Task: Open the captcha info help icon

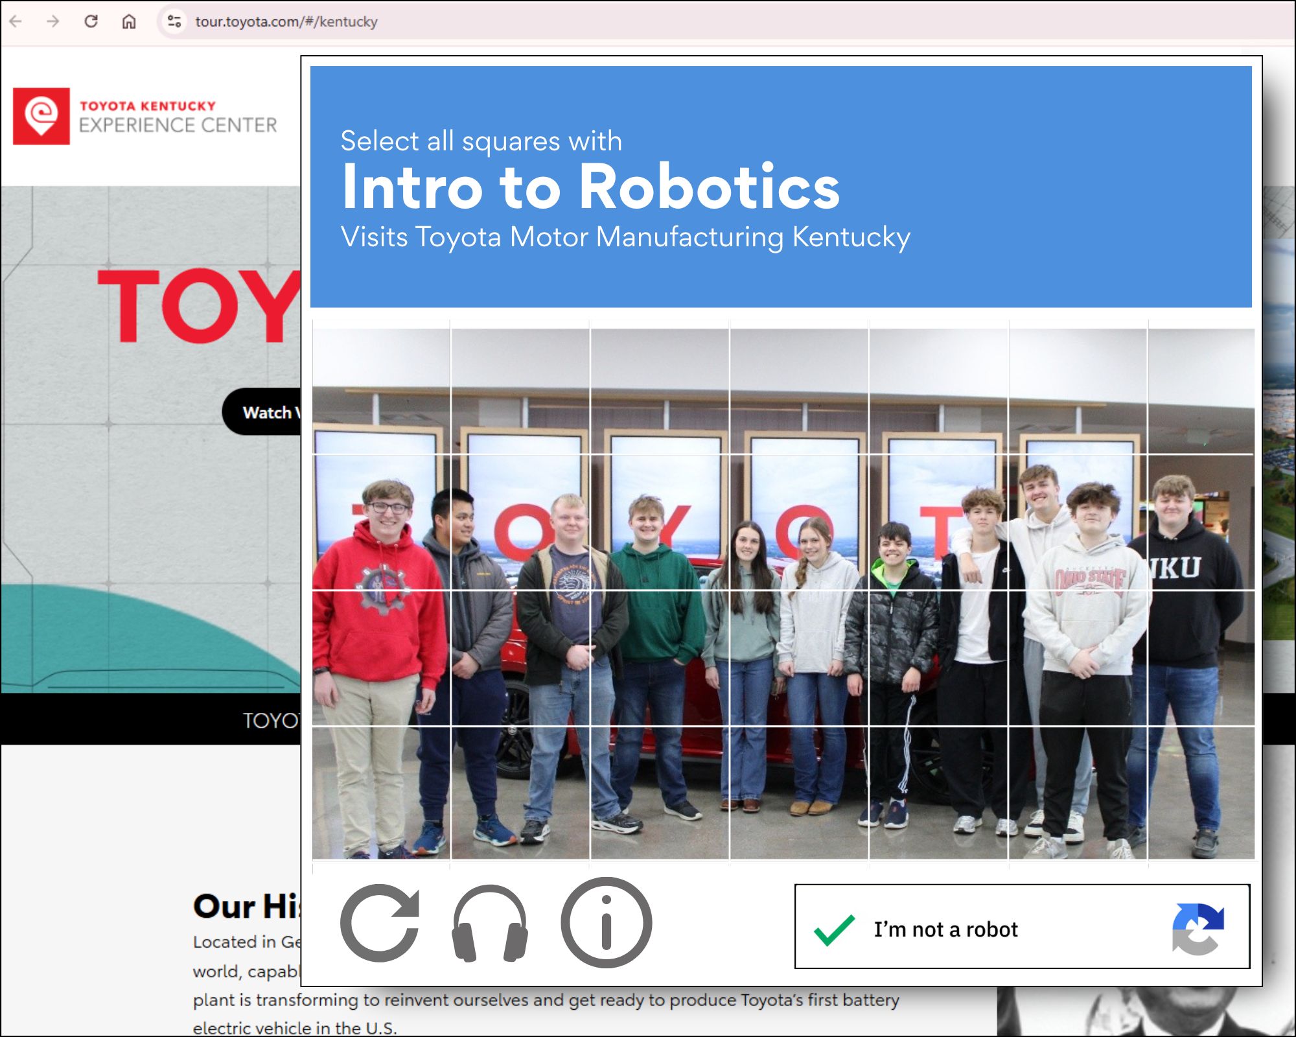Action: (606, 923)
